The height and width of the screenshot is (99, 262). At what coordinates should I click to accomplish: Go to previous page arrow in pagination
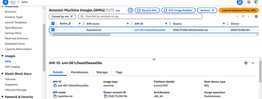(x=238, y=16)
